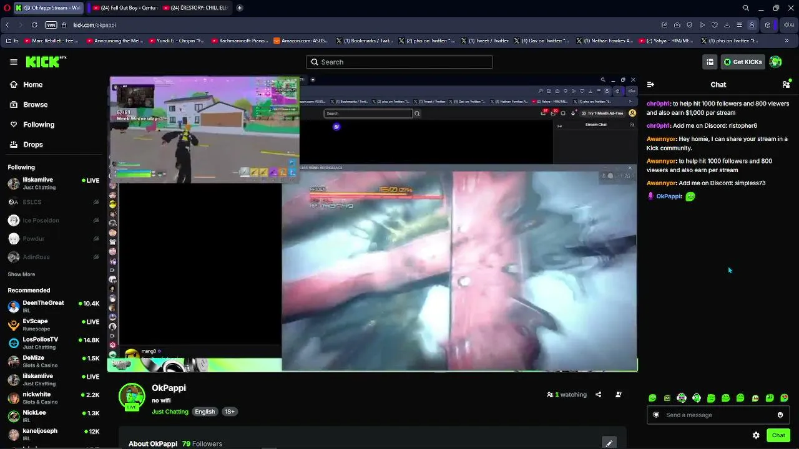Open the Marc Rebillet bookmark
Viewport: 799px width, 449px height.
pos(52,41)
